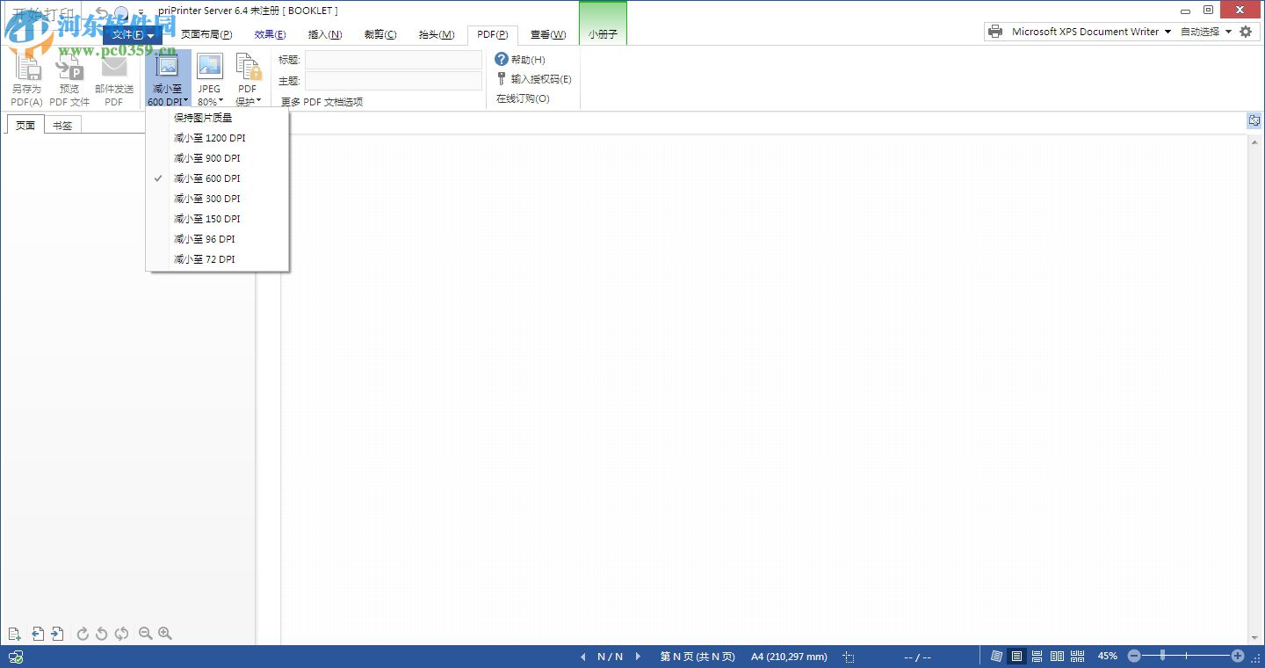Screen dimensions: 1265x668
Task: Toggle continuous scroll page view
Action: pos(1035,656)
